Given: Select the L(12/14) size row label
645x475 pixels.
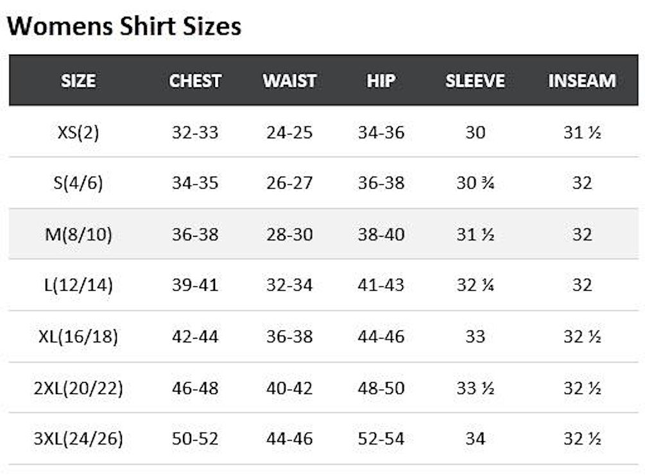Looking at the screenshot, I should coord(78,285).
